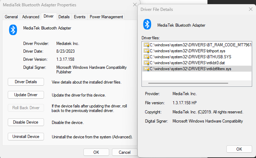
Task: Click the Disable Device button
Action: tap(26, 122)
